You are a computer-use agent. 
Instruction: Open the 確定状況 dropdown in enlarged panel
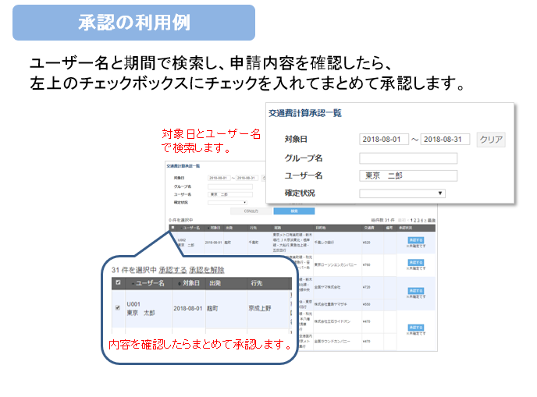402,193
